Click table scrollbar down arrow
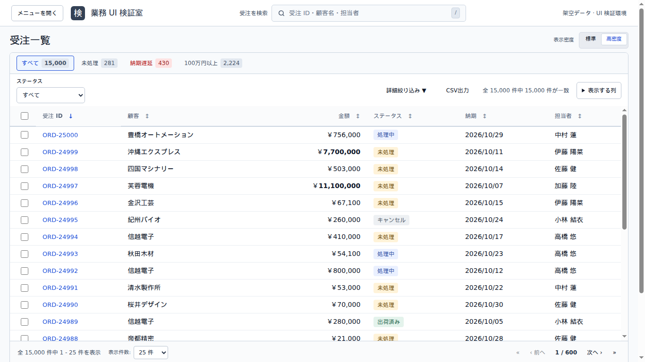645x362 pixels. (624, 337)
